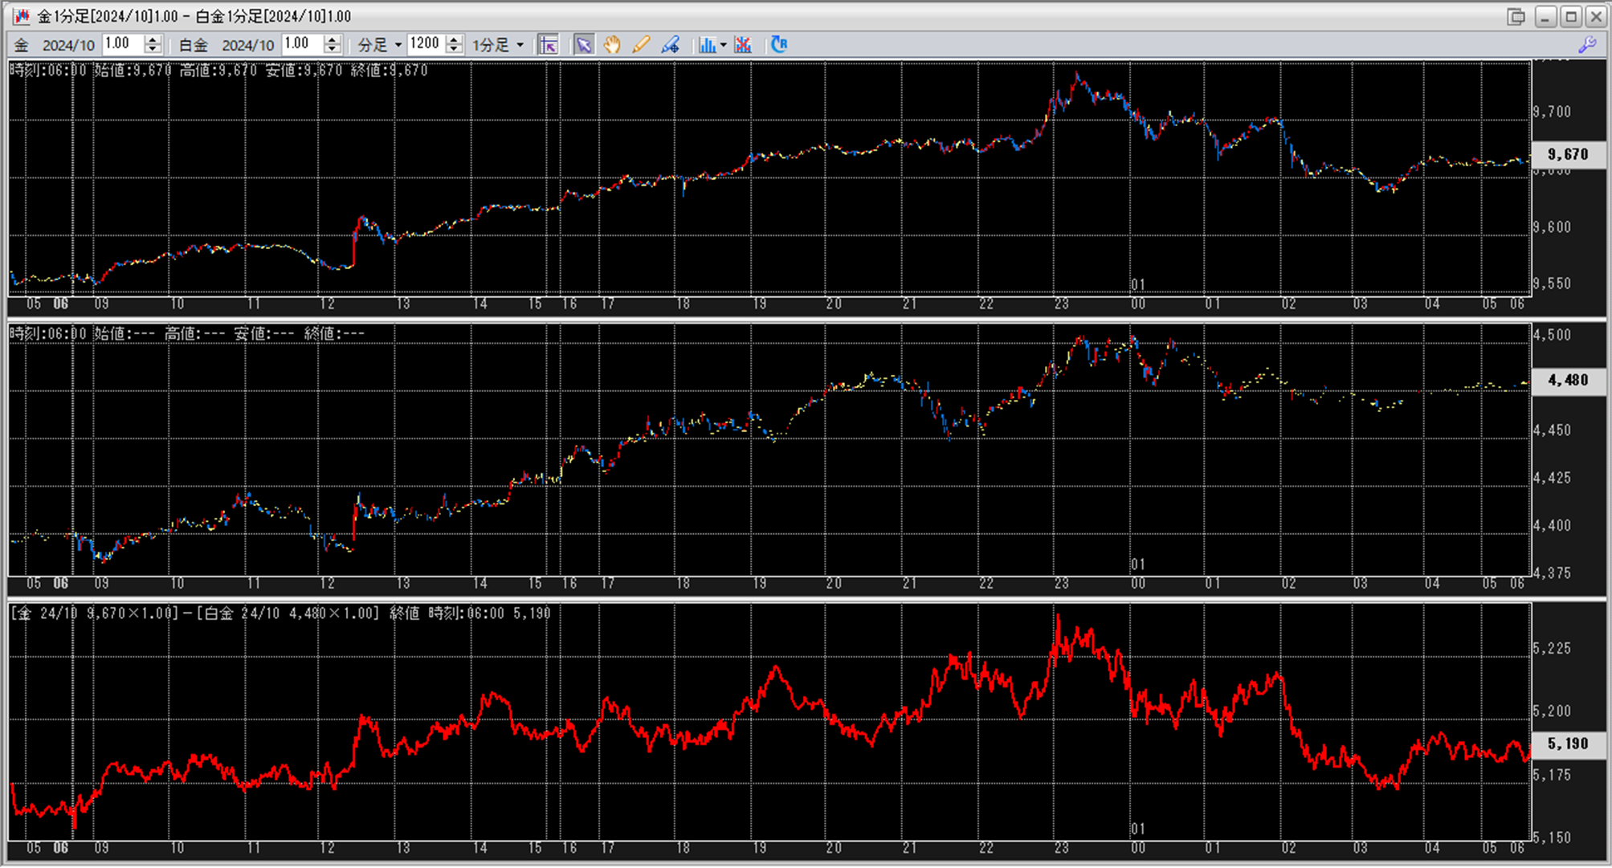Click the delete indicators icon
The image size is (1612, 868).
(x=743, y=45)
